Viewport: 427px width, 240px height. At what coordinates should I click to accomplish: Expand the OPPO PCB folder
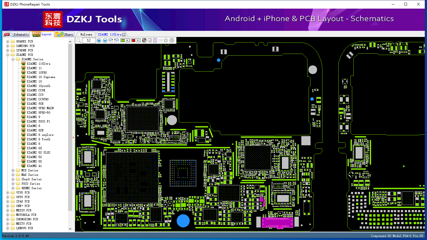[x=8, y=197]
